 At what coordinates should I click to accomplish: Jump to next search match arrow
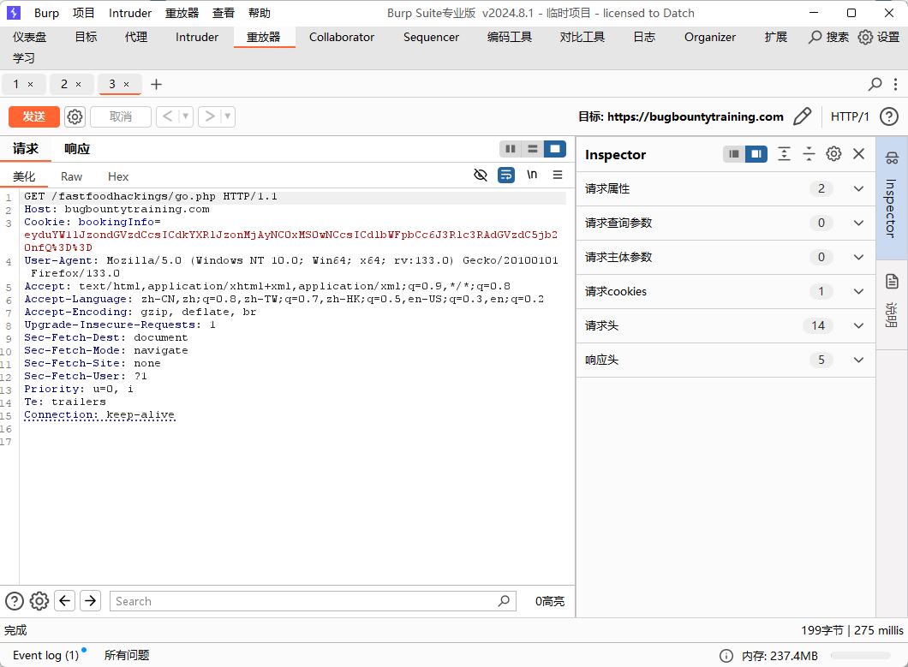[90, 601]
